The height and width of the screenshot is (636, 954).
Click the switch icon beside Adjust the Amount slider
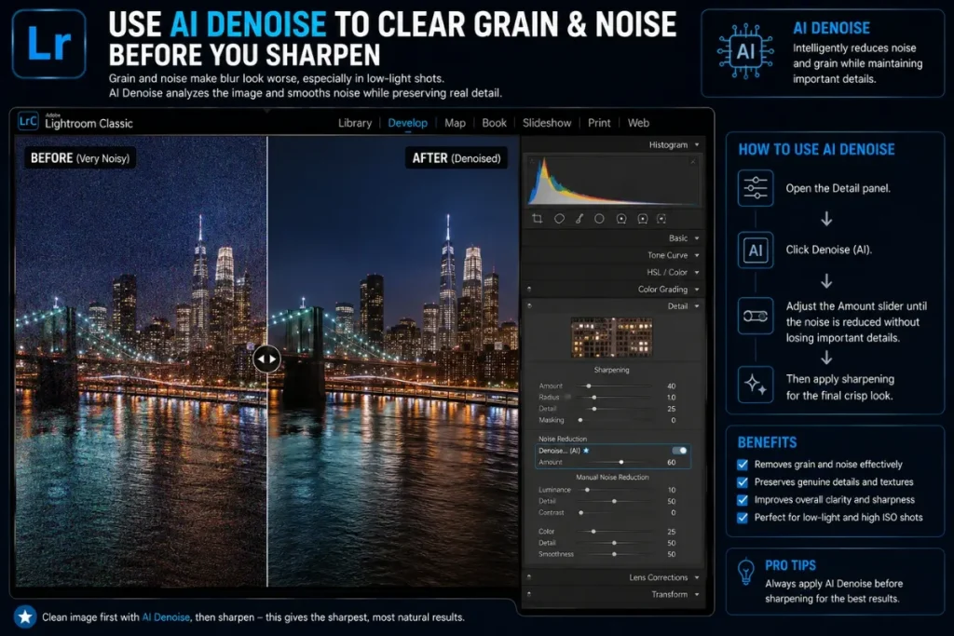756,316
